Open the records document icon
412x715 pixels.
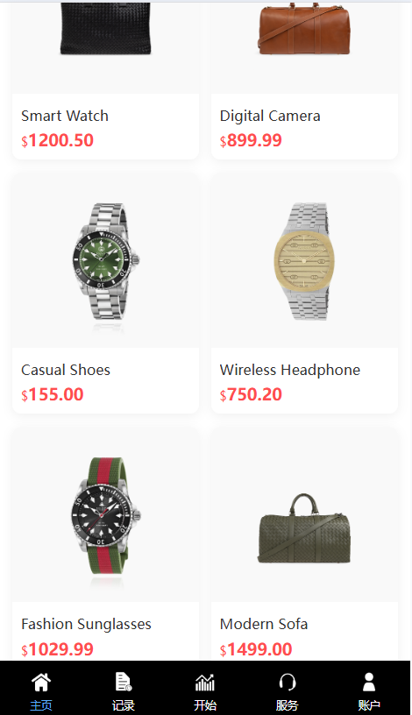[124, 682]
